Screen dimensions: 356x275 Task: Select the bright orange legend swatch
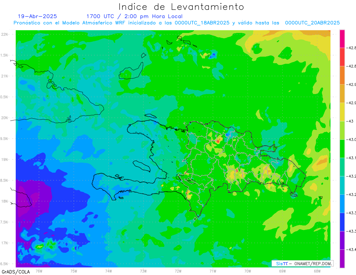click(342, 75)
